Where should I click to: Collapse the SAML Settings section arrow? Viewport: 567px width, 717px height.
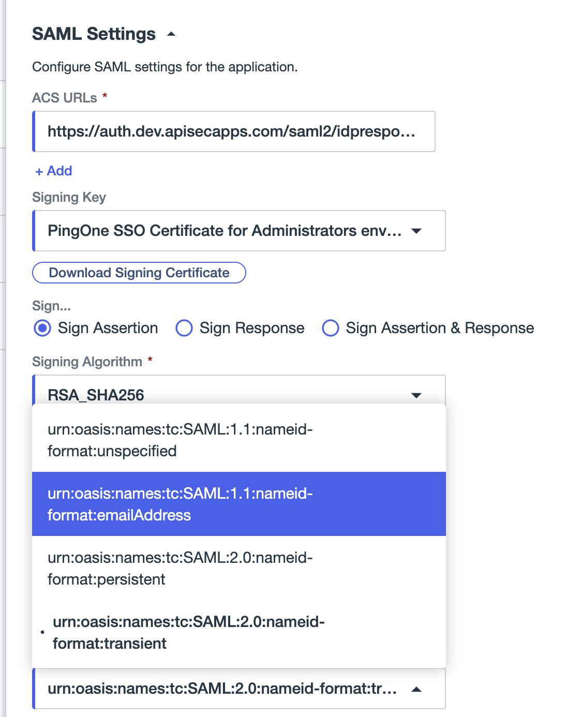(x=171, y=35)
